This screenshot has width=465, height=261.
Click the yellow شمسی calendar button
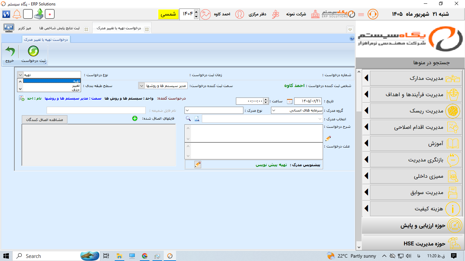coord(168,14)
